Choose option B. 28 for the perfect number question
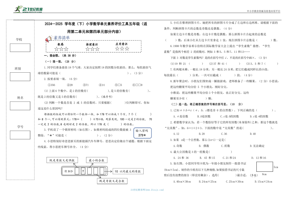The height and width of the screenshot is (204, 294). click(202, 134)
